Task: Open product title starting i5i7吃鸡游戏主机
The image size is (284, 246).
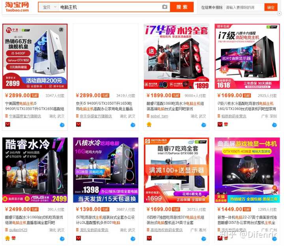Action: coord(105,220)
